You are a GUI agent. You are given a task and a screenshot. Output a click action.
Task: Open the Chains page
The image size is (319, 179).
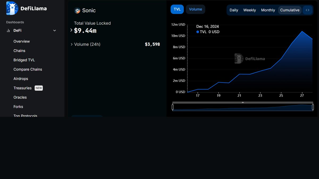(x=19, y=51)
